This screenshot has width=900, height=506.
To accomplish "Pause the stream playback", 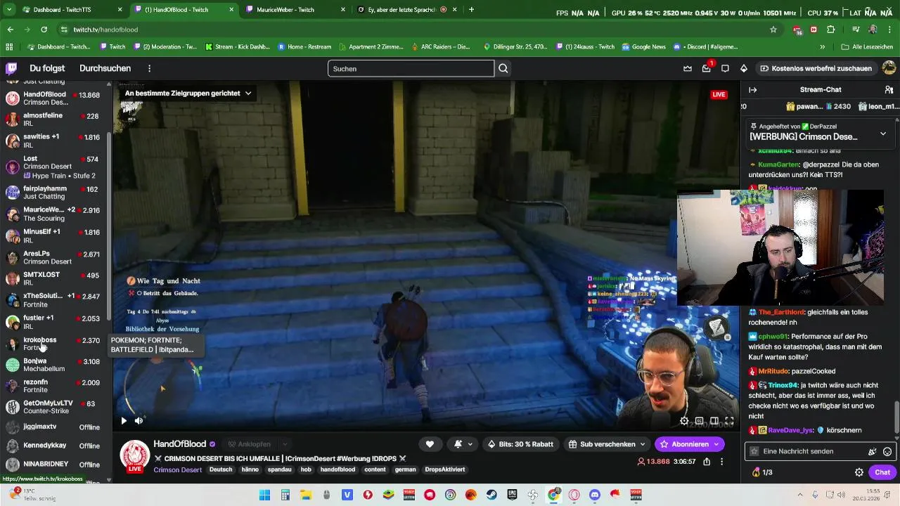I will (124, 421).
